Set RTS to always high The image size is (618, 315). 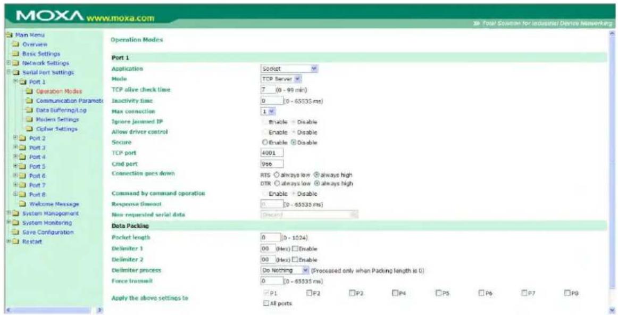(x=316, y=175)
